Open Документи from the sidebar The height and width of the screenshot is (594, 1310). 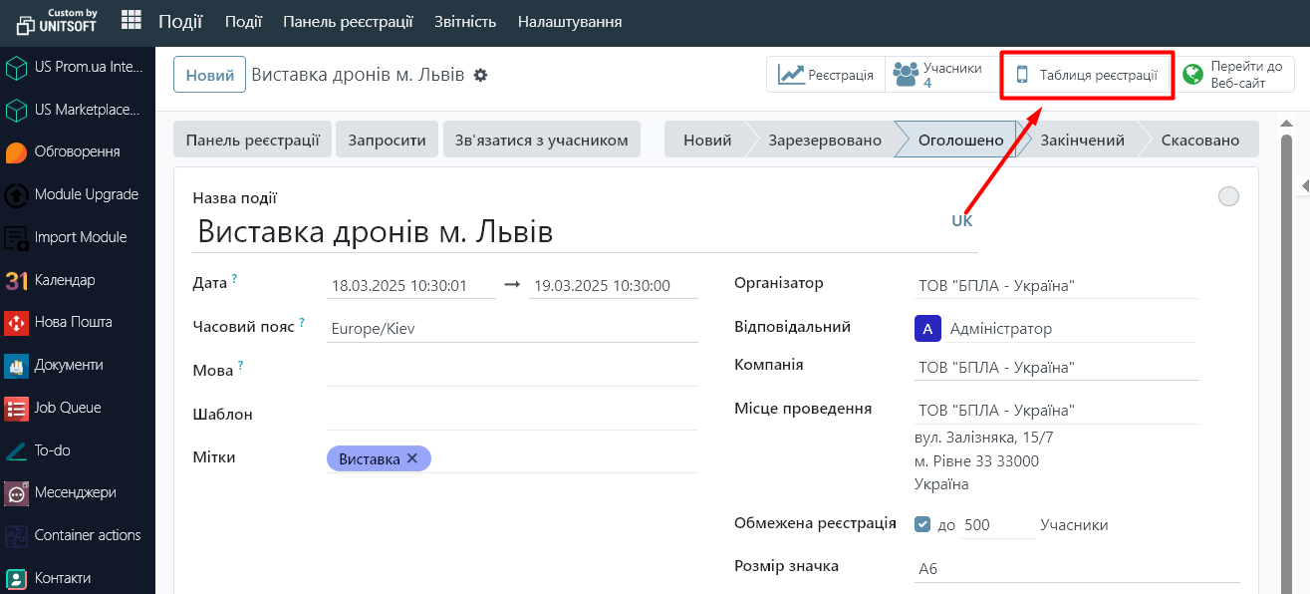tap(69, 365)
